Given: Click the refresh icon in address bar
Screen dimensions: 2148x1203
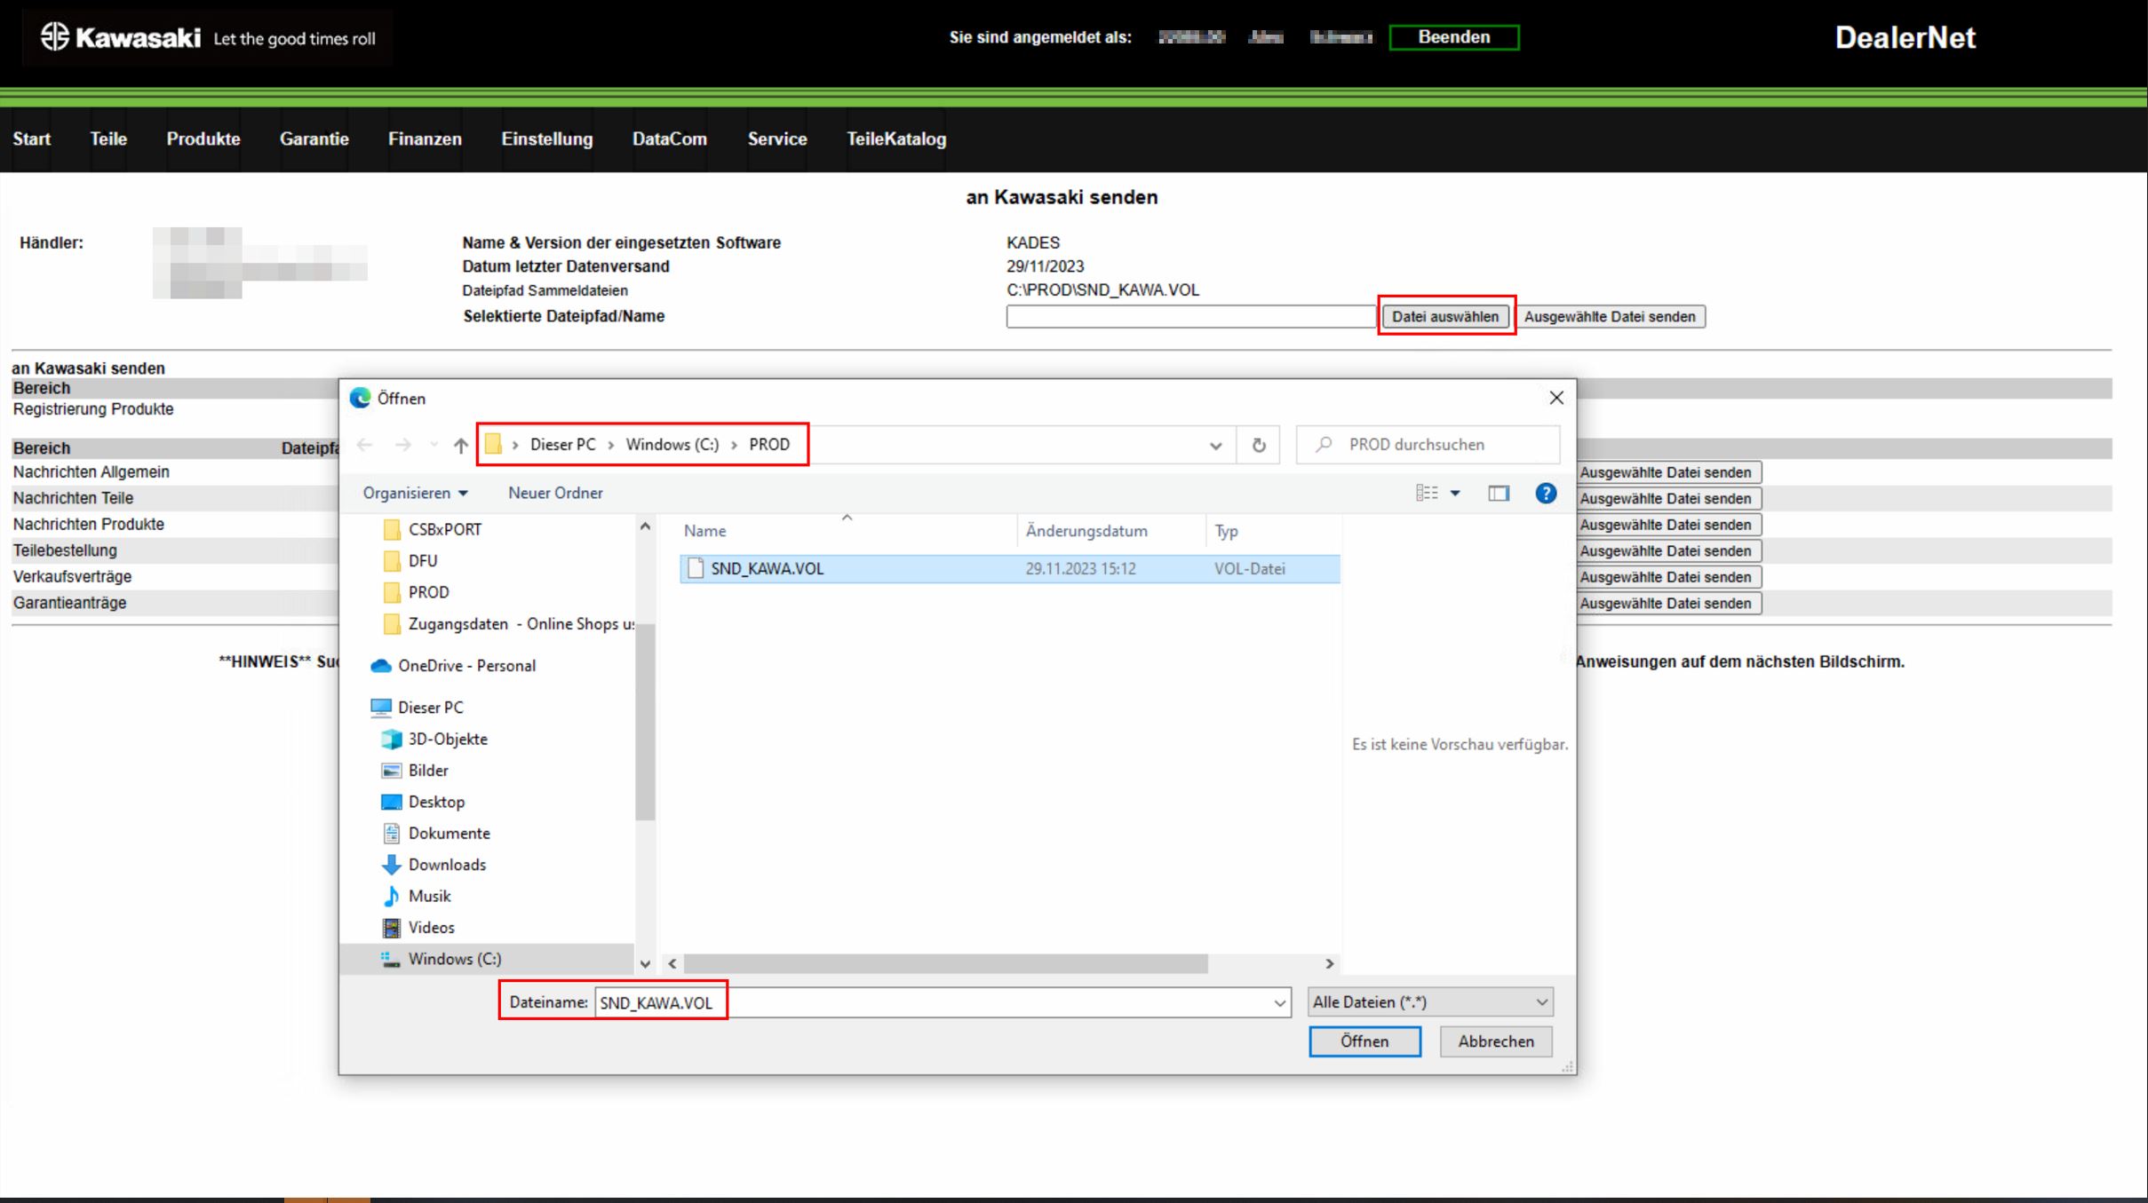Looking at the screenshot, I should pos(1258,445).
